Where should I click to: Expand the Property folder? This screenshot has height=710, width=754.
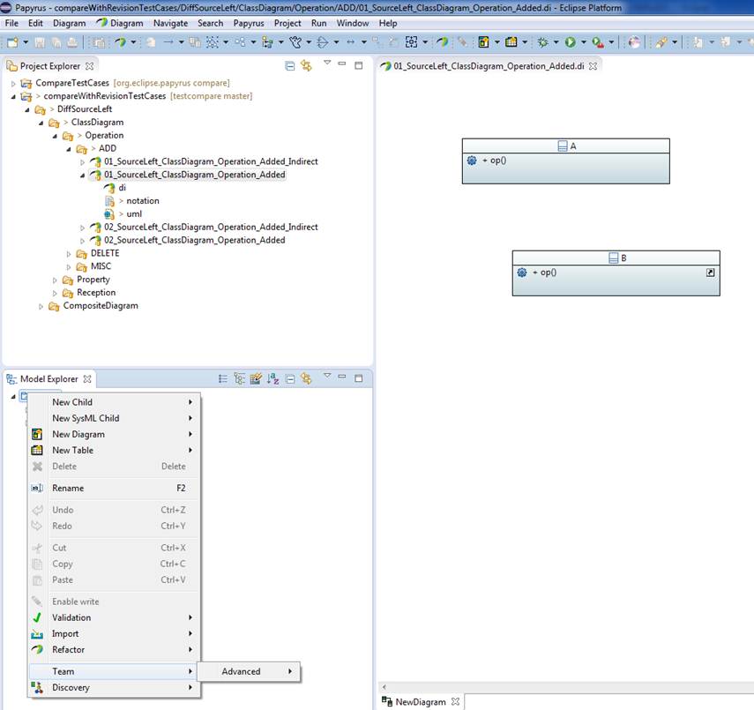point(55,280)
